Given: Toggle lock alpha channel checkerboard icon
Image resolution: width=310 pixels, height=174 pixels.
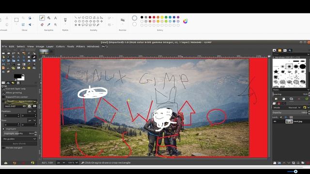Looking at the screenshot, I should (291, 117).
